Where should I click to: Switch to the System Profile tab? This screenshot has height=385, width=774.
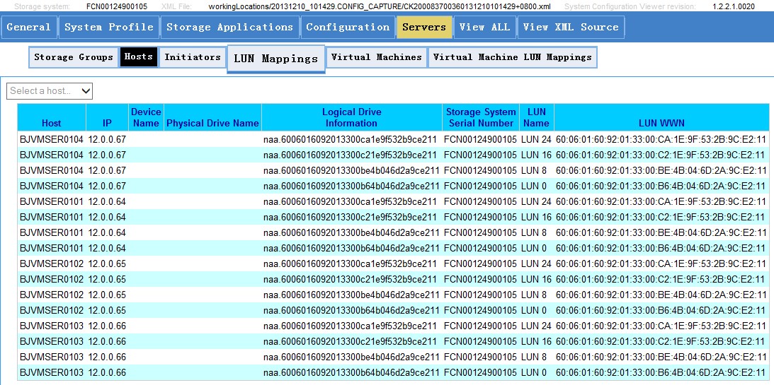point(109,27)
